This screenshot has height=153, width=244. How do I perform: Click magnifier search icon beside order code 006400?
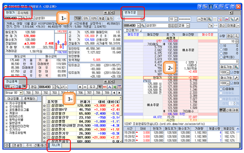tap(143, 25)
